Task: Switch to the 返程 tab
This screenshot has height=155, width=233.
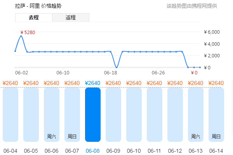Action: (71, 17)
